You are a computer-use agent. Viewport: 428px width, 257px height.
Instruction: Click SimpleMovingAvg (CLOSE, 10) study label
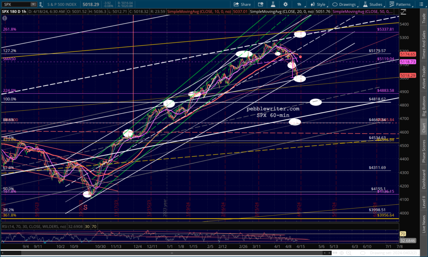coord(199,11)
